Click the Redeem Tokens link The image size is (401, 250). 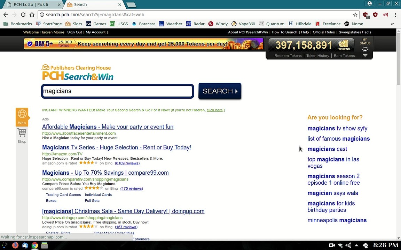(288, 56)
